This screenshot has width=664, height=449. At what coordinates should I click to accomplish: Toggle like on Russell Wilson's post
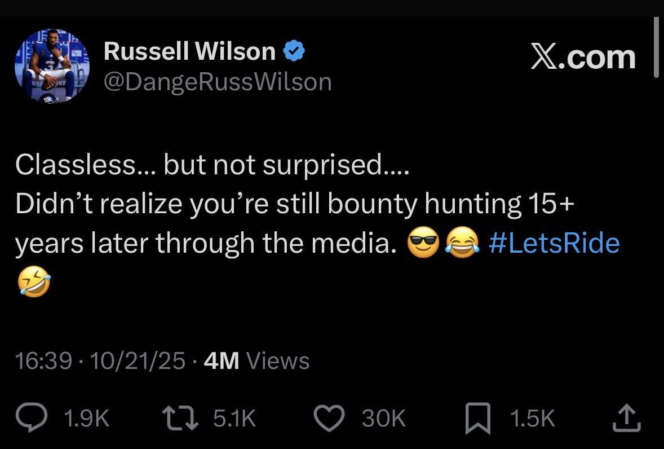tap(330, 417)
